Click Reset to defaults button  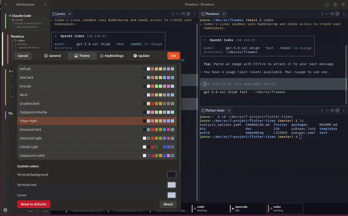(x=34, y=204)
